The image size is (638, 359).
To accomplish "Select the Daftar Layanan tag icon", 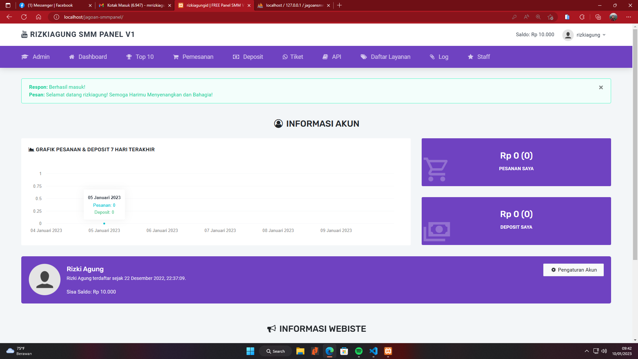I will pos(364,57).
